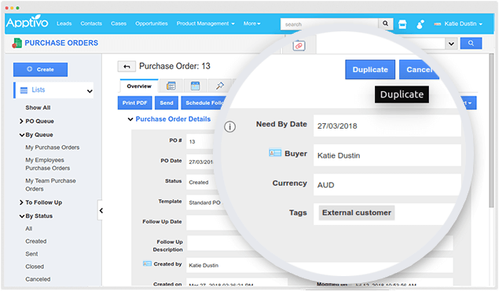Click the Schedule Follow Up button
Screen dimensions: 499x291
pos(204,103)
